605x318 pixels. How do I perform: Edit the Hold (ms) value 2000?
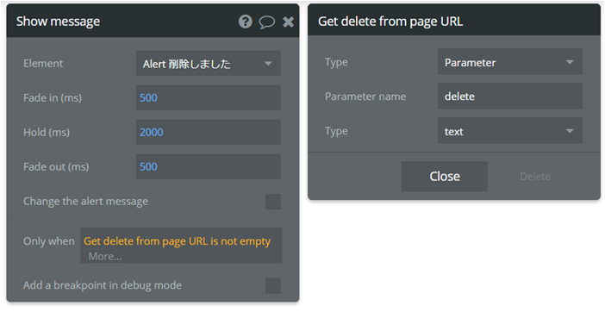point(209,132)
